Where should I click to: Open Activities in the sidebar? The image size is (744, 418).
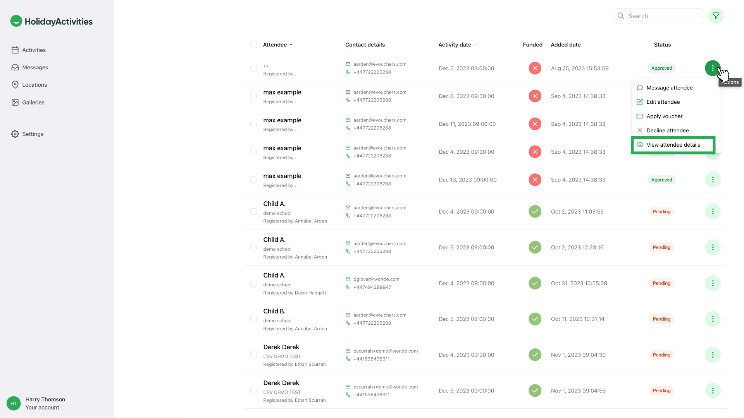point(34,50)
